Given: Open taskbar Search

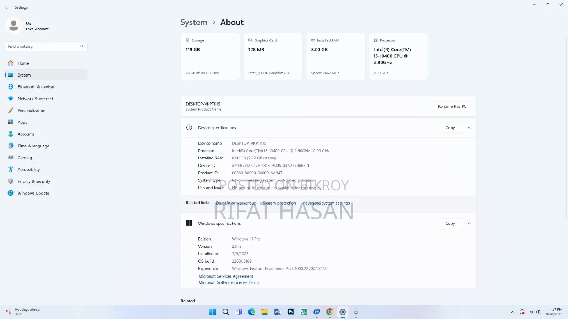Looking at the screenshot, I should pyautogui.click(x=226, y=312).
